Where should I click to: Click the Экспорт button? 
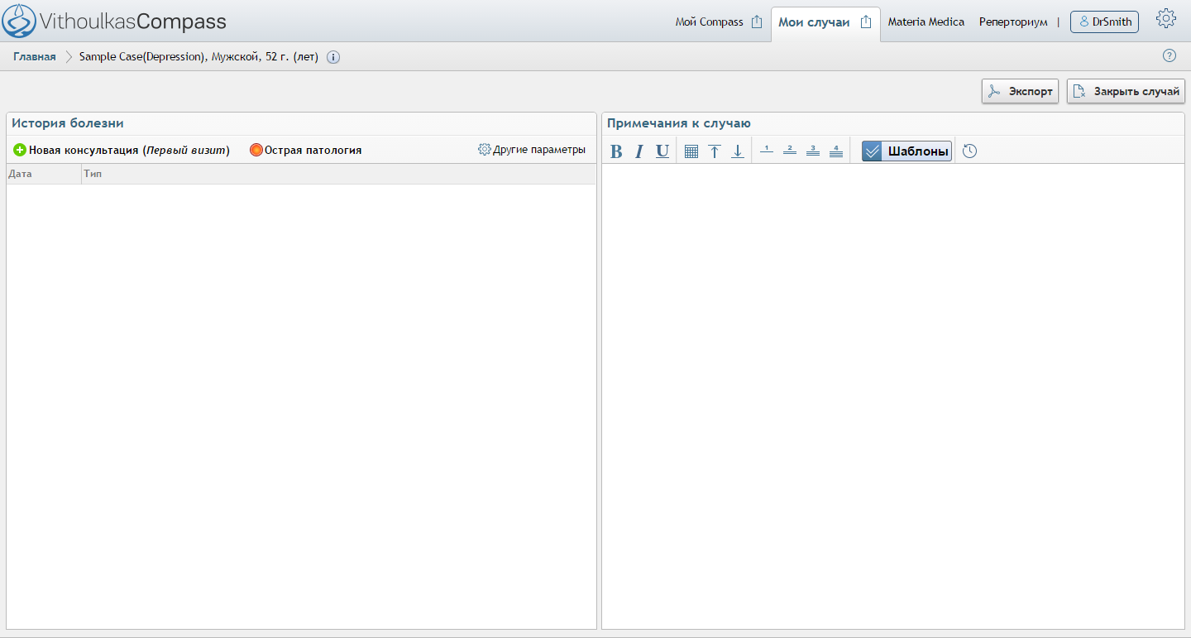(x=1020, y=91)
